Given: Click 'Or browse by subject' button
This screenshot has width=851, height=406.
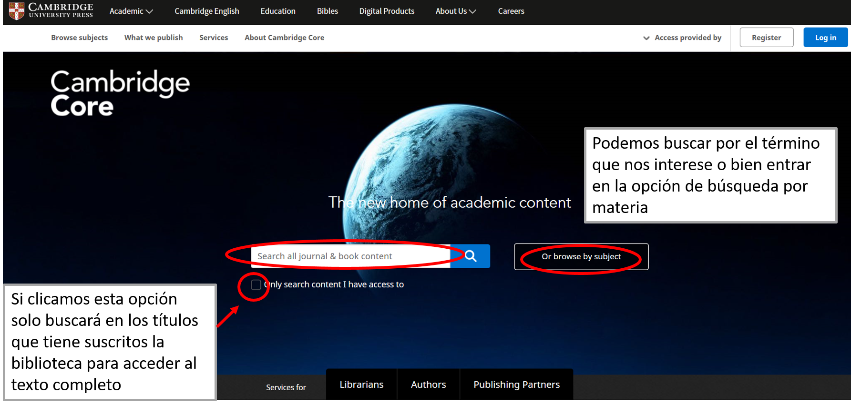Looking at the screenshot, I should (581, 257).
